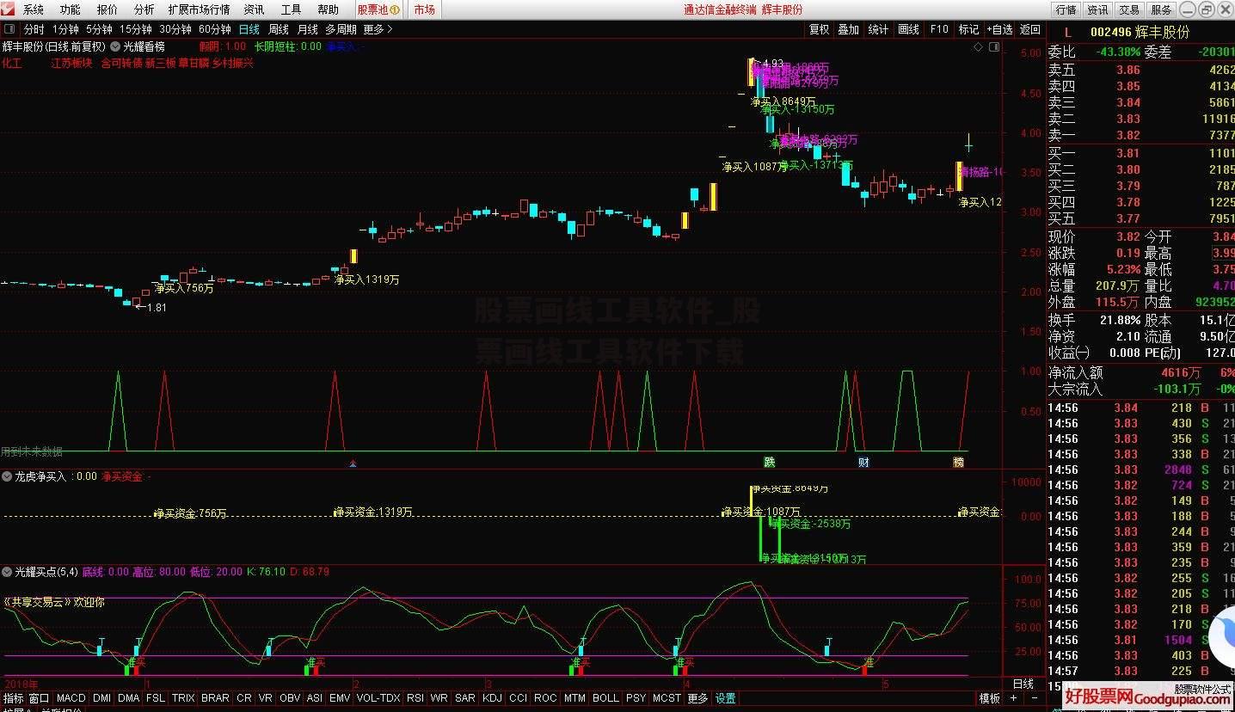
Task: Open the 工具 menu
Action: pyautogui.click(x=292, y=9)
